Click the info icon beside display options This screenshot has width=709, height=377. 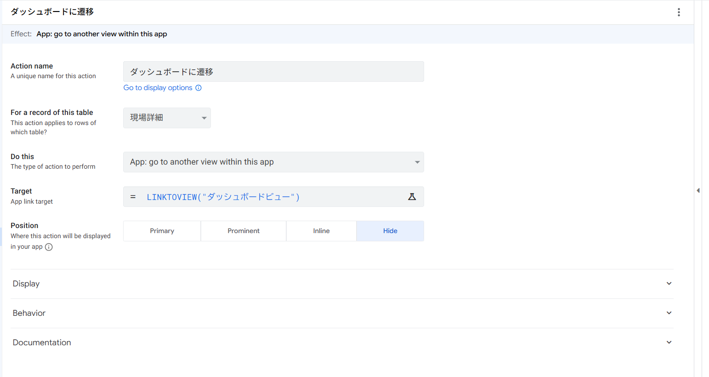199,88
